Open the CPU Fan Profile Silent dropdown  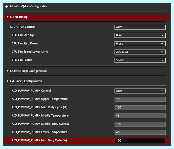(x=140, y=60)
